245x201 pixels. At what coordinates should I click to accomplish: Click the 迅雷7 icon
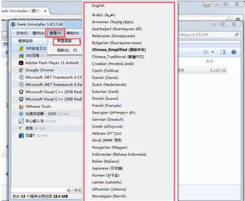(x=21, y=135)
